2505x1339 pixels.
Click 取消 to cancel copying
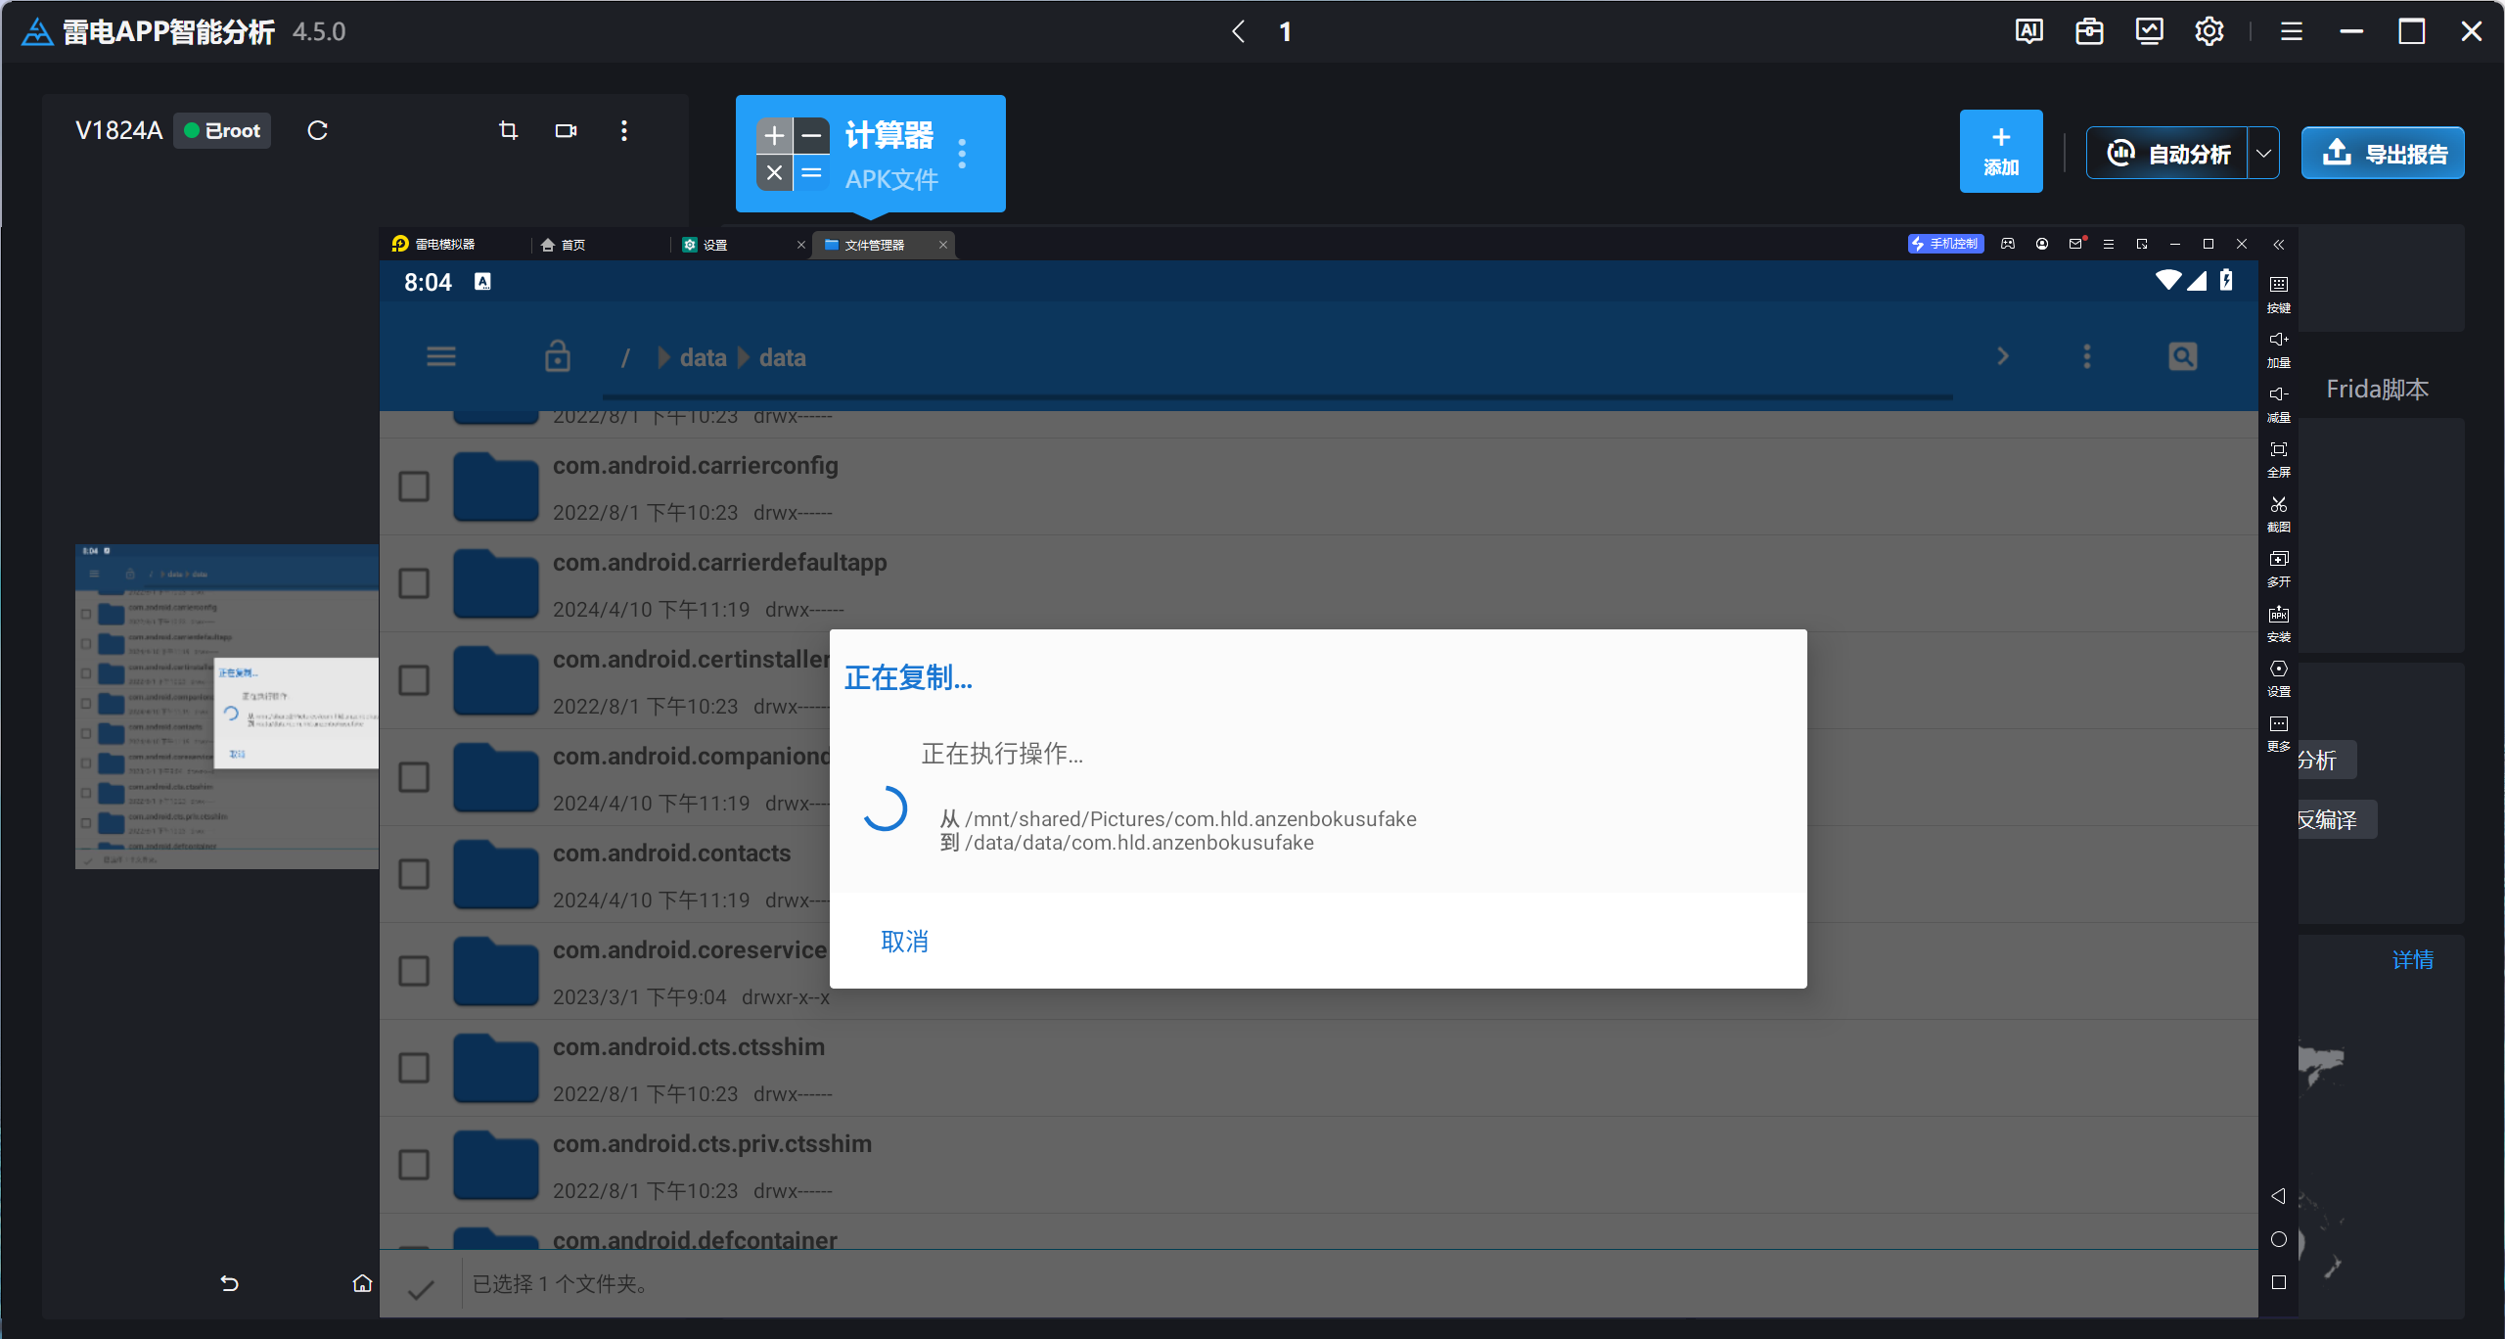pyautogui.click(x=904, y=942)
